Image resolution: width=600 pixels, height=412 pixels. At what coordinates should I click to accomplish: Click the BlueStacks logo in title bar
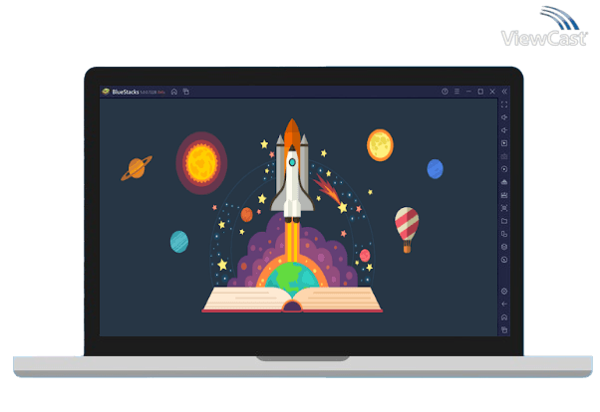point(106,92)
